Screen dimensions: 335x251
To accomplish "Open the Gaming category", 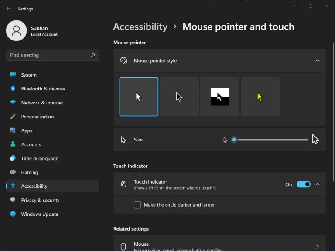I will coord(52,172).
